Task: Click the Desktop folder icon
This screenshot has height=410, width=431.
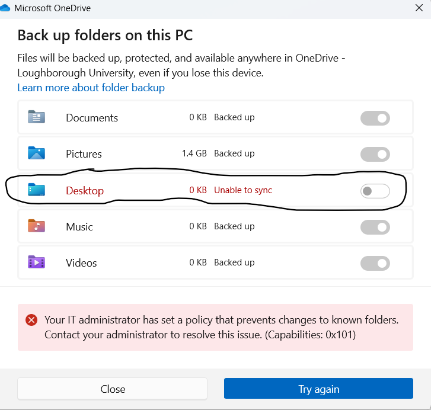Action: [37, 190]
